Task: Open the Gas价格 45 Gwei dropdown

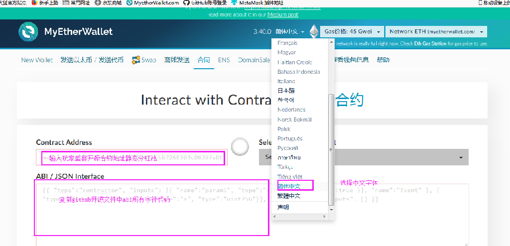Action: pos(352,31)
